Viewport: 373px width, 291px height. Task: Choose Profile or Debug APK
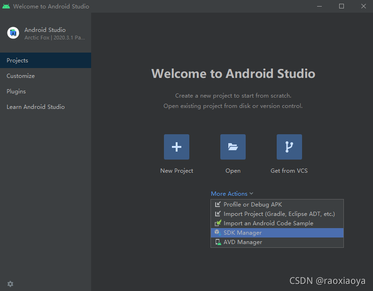click(x=277, y=205)
